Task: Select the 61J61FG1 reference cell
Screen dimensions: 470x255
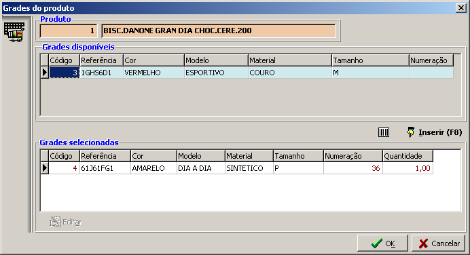Action: coord(105,168)
